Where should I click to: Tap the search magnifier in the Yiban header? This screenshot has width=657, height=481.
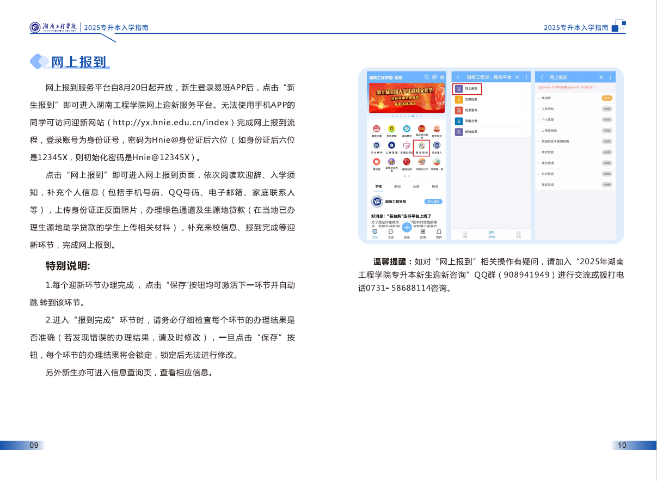coord(427,77)
